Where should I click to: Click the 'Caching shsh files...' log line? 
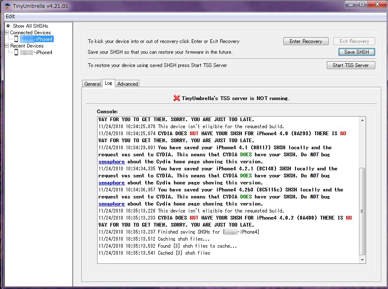154,239
